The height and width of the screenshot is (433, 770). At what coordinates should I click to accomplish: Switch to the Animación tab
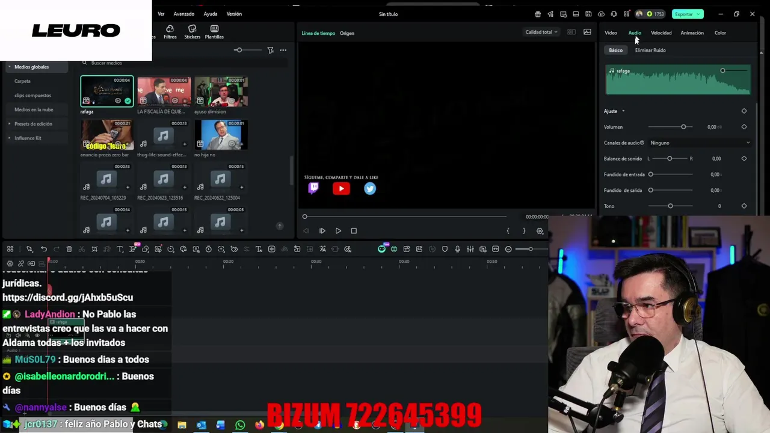tap(692, 33)
